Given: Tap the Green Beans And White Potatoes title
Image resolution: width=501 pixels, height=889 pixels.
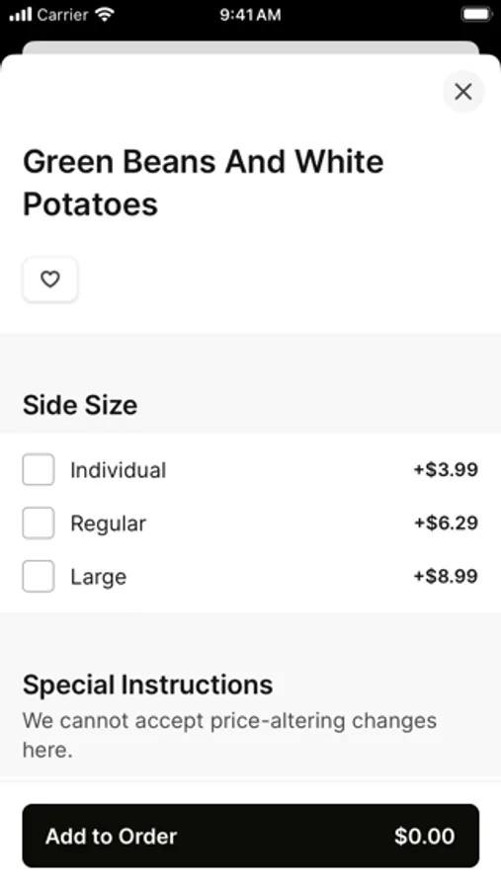Looking at the screenshot, I should point(204,183).
